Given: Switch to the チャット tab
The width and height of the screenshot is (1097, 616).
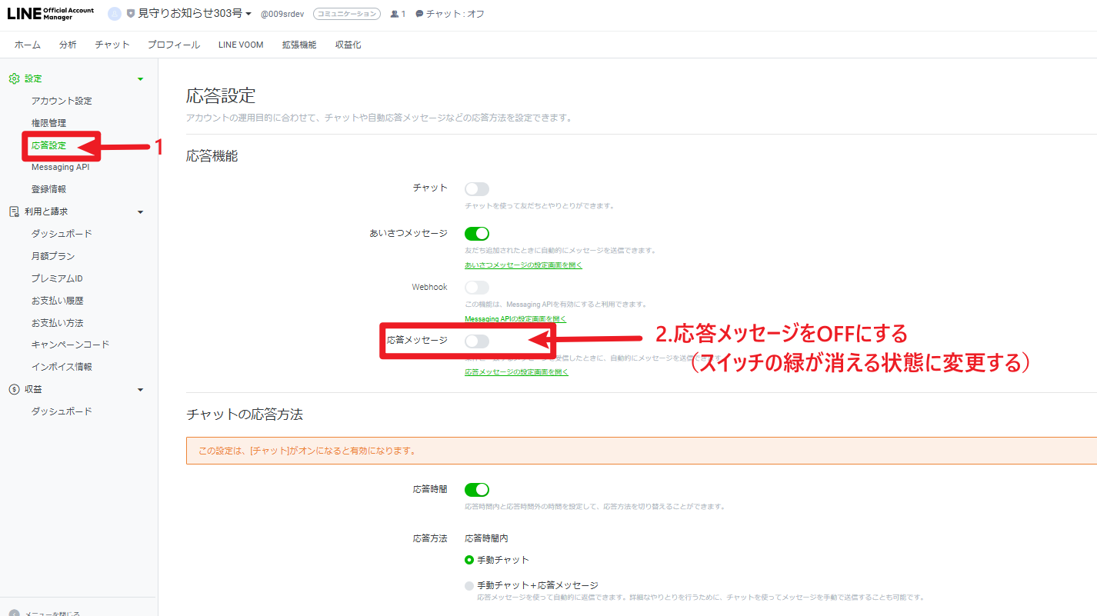Looking at the screenshot, I should (x=112, y=45).
